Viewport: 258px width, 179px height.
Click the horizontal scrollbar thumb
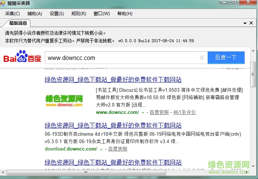coord(86,172)
